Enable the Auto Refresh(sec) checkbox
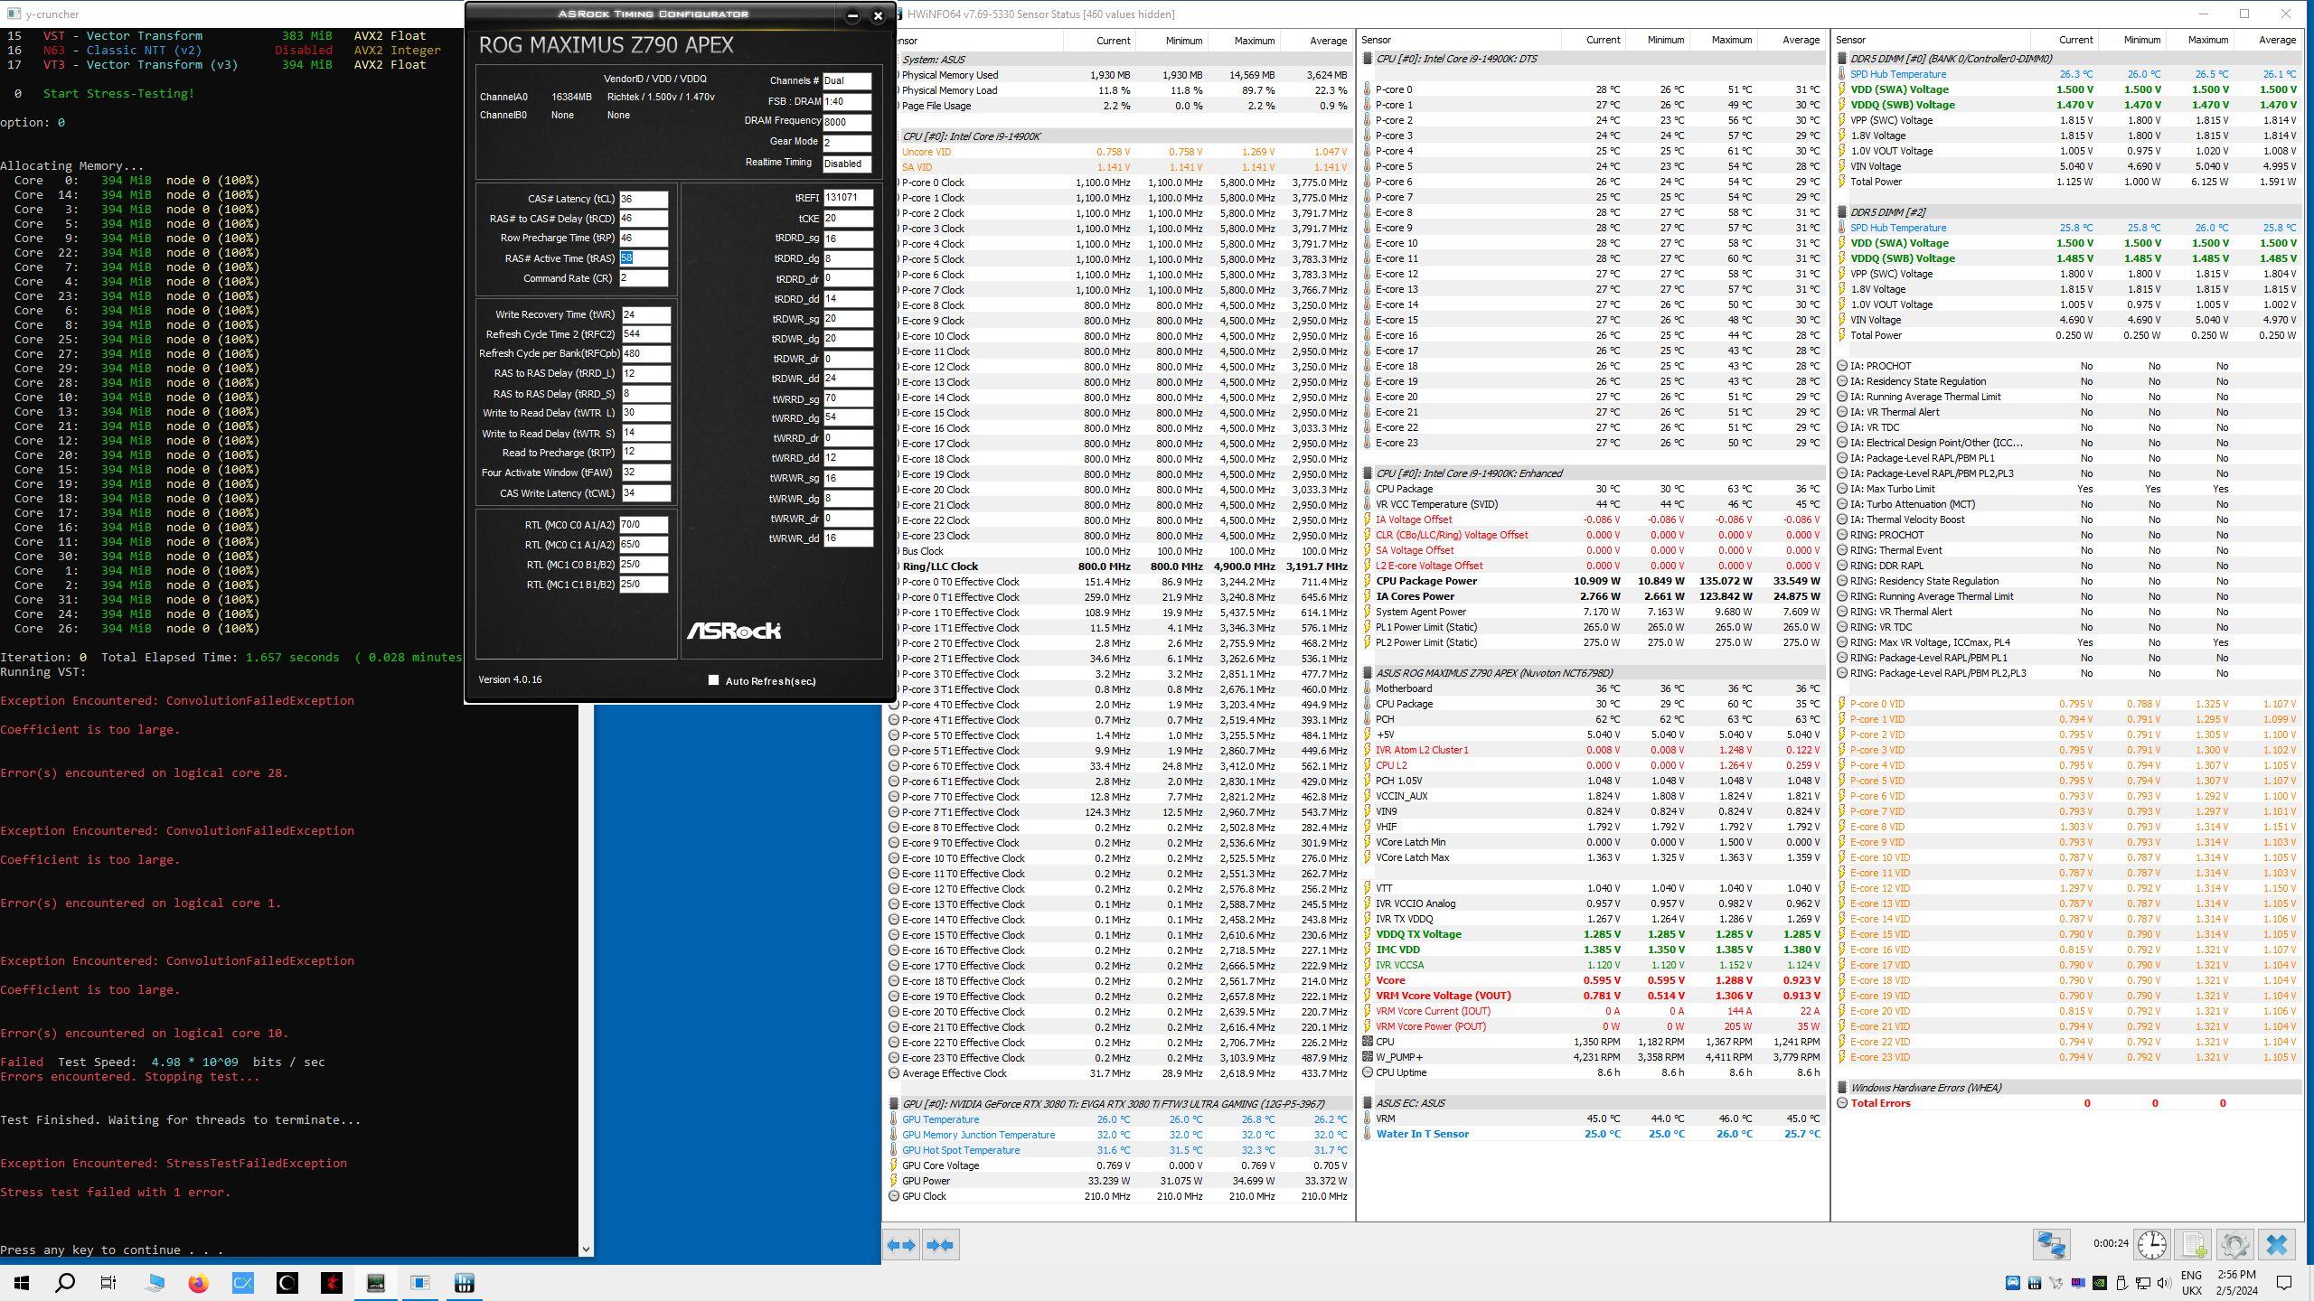Image resolution: width=2314 pixels, height=1301 pixels. [713, 680]
